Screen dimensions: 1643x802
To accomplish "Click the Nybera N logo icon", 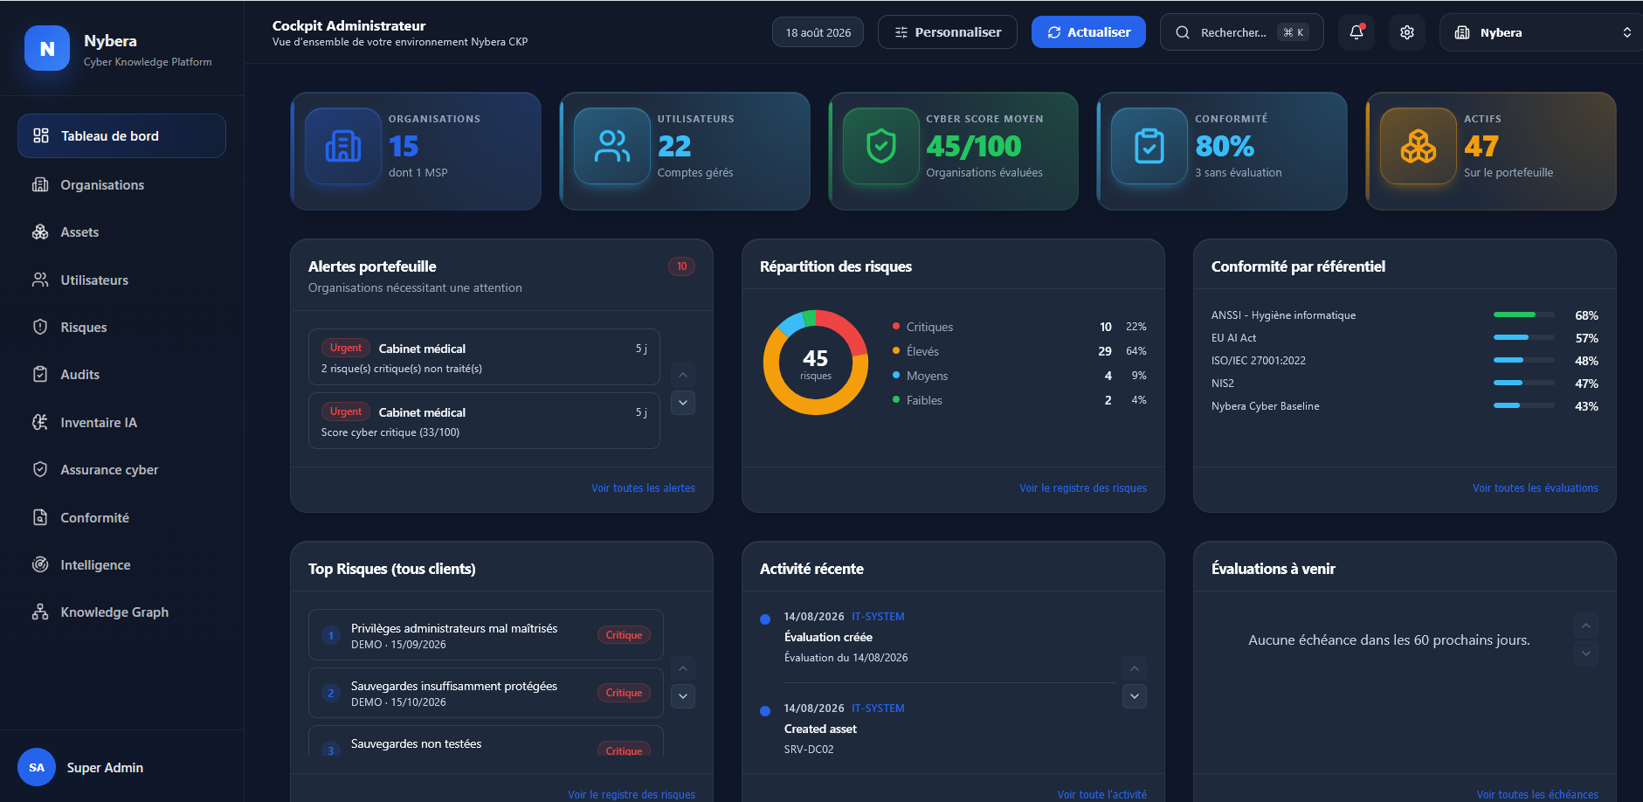I will coord(47,49).
